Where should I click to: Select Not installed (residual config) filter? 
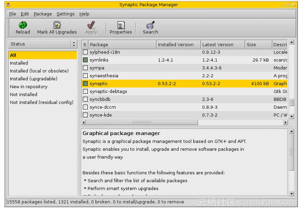coord(43,102)
